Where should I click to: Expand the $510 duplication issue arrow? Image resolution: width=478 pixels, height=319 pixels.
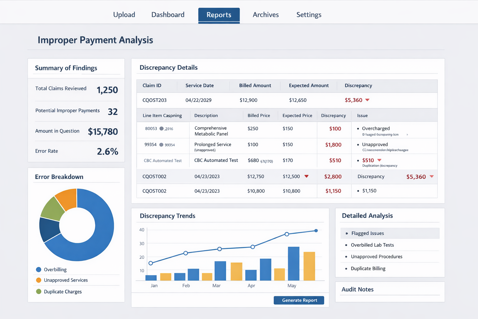point(379,160)
